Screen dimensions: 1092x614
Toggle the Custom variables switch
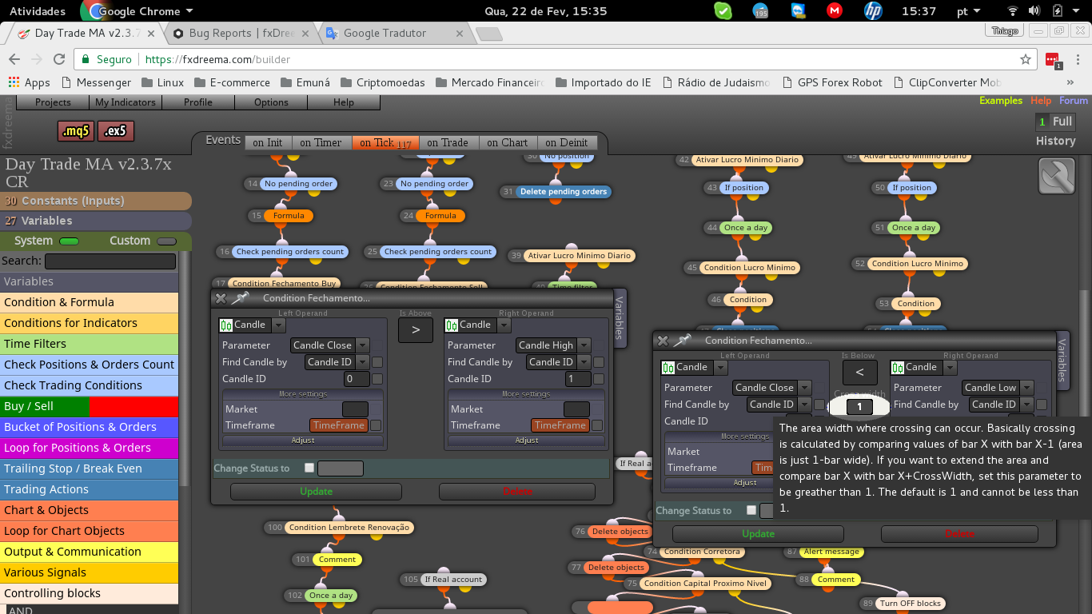[166, 241]
